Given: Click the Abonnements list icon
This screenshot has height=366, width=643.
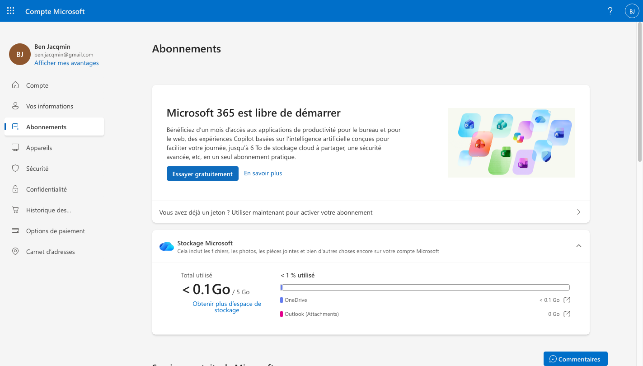Looking at the screenshot, I should [15, 127].
